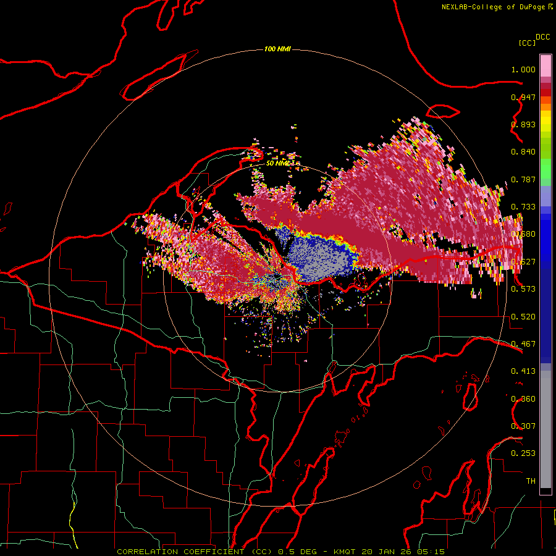Select the 0.307 scale value

(x=523, y=426)
